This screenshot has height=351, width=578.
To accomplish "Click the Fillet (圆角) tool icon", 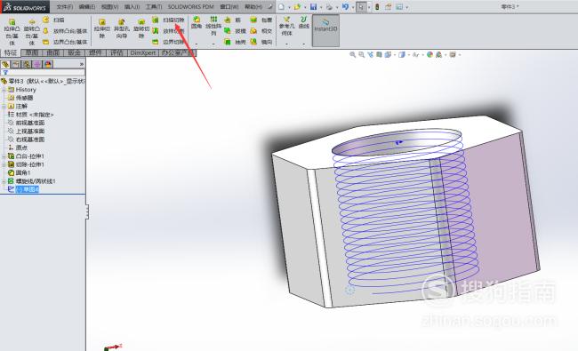I will (197, 20).
